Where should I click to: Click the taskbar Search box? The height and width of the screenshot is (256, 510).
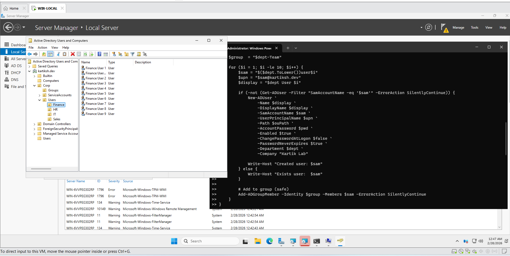(x=210, y=241)
